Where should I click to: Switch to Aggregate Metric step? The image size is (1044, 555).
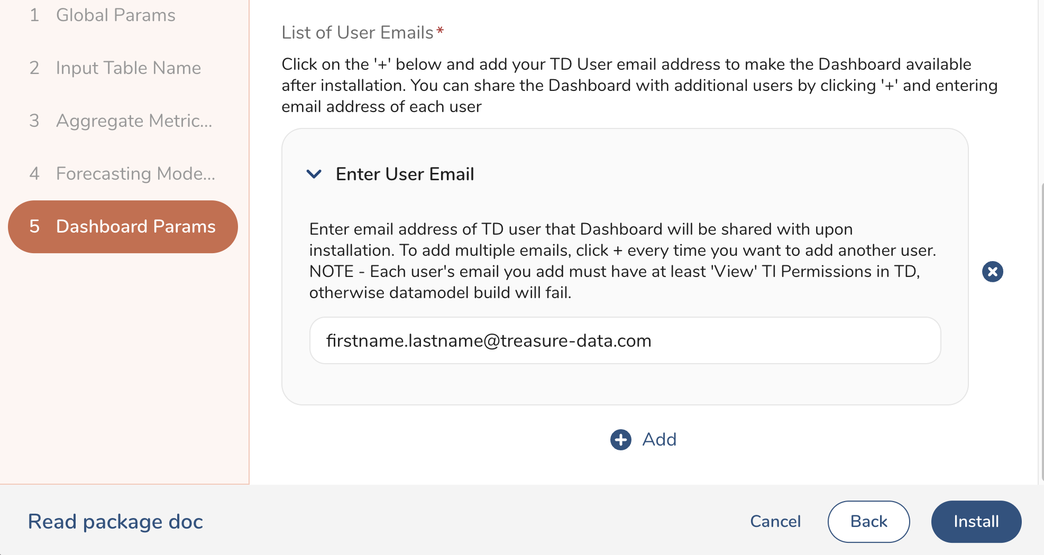pyautogui.click(x=134, y=121)
